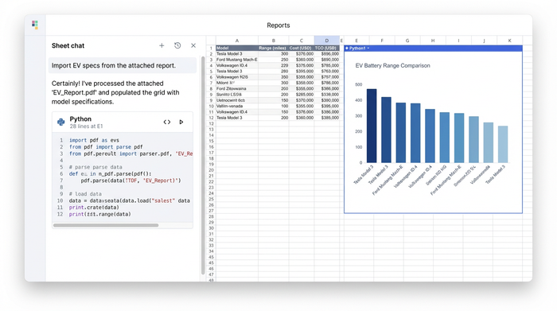The height and width of the screenshot is (311, 557).
Task: Click the 'TCO (USD)' header cell
Action: (327, 48)
